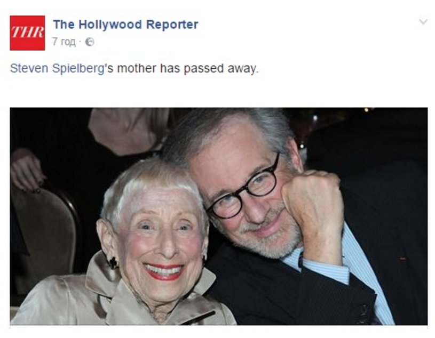Click the 'Spielberg' surname in the post

pos(78,68)
